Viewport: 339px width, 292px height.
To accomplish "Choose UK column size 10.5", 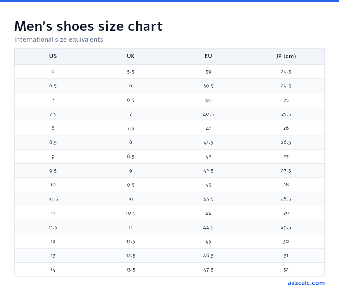I will pos(131,213).
